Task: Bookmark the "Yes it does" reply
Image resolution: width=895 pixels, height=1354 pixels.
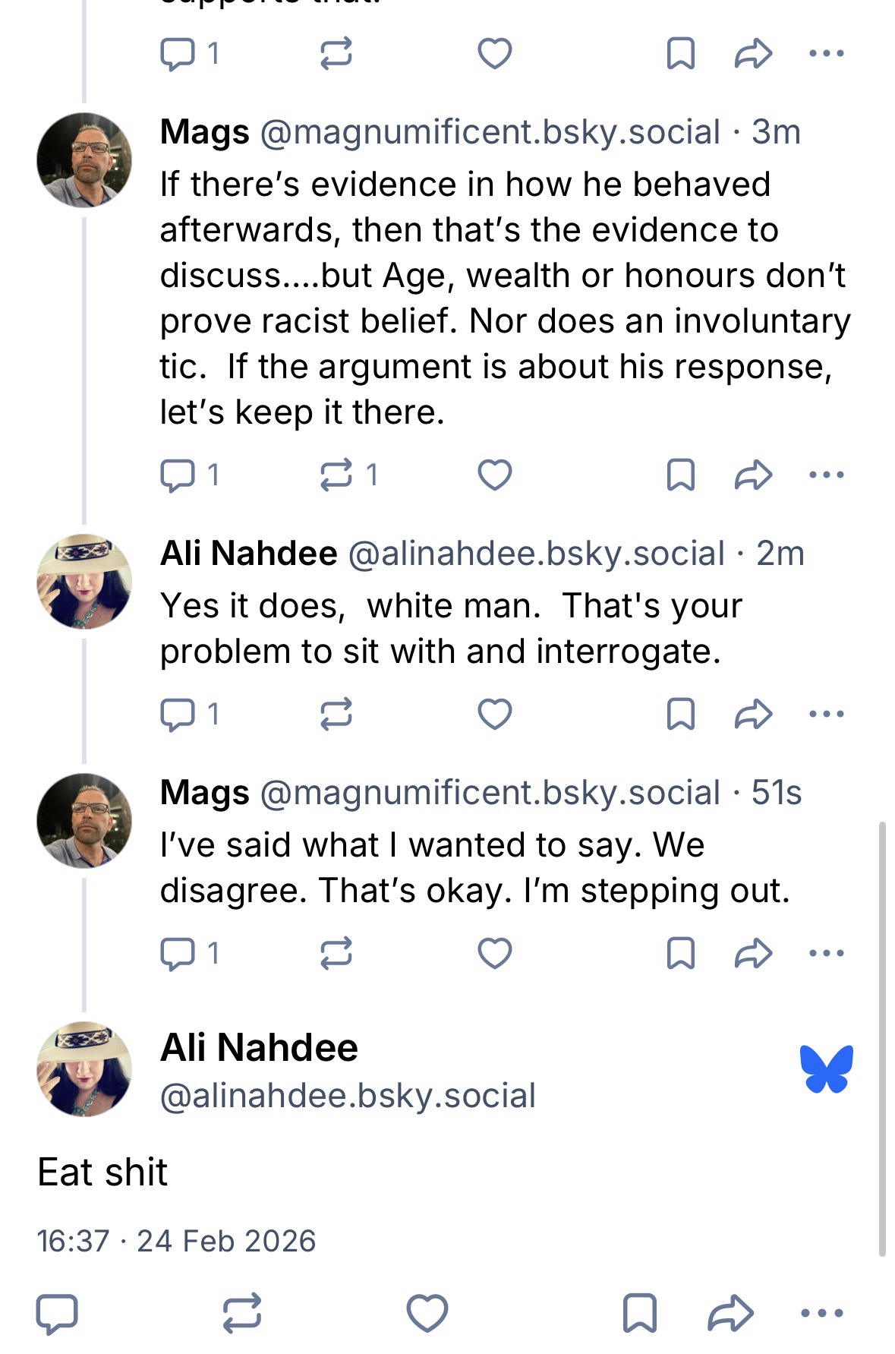Action: pyautogui.click(x=680, y=714)
